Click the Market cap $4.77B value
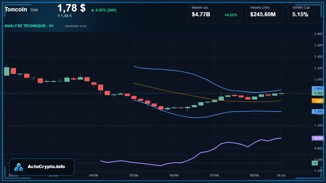The height and width of the screenshot is (183, 326). pyautogui.click(x=201, y=15)
